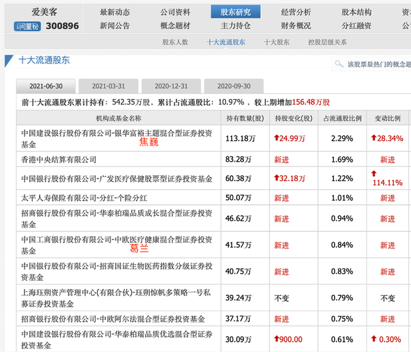Click the 占流通股比例 column header
The height and width of the screenshot is (352, 411).
pyautogui.click(x=342, y=118)
